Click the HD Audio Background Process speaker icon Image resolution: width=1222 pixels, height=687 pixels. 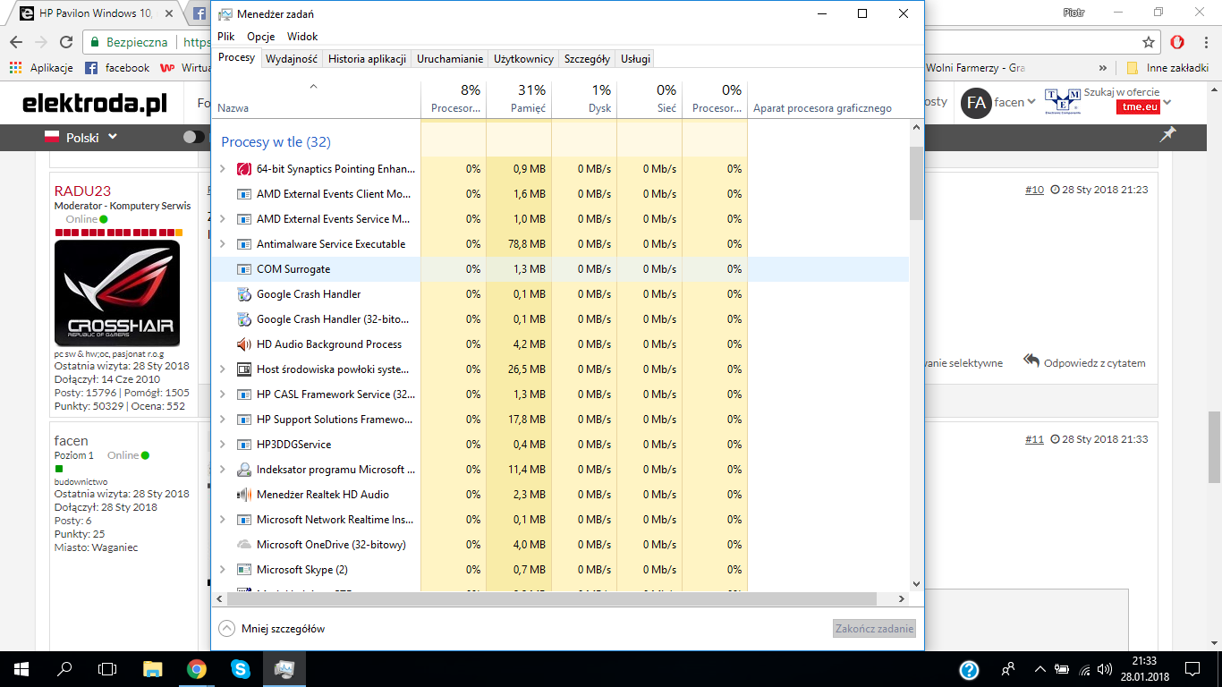244,344
